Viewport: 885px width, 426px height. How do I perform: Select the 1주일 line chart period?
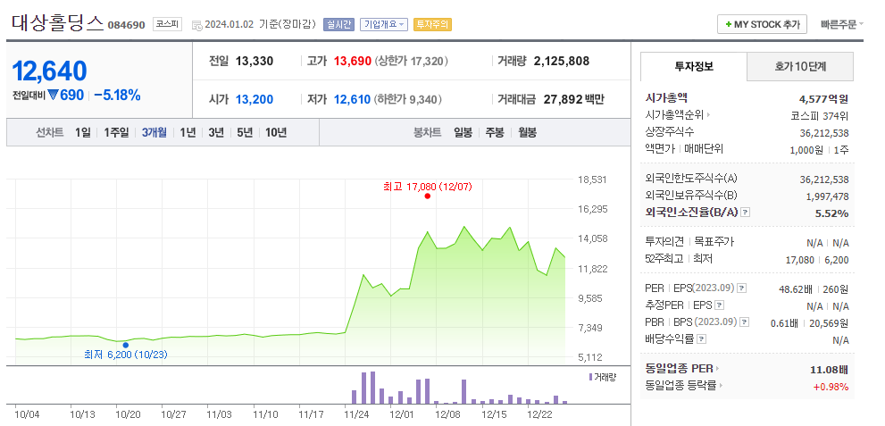[116, 132]
